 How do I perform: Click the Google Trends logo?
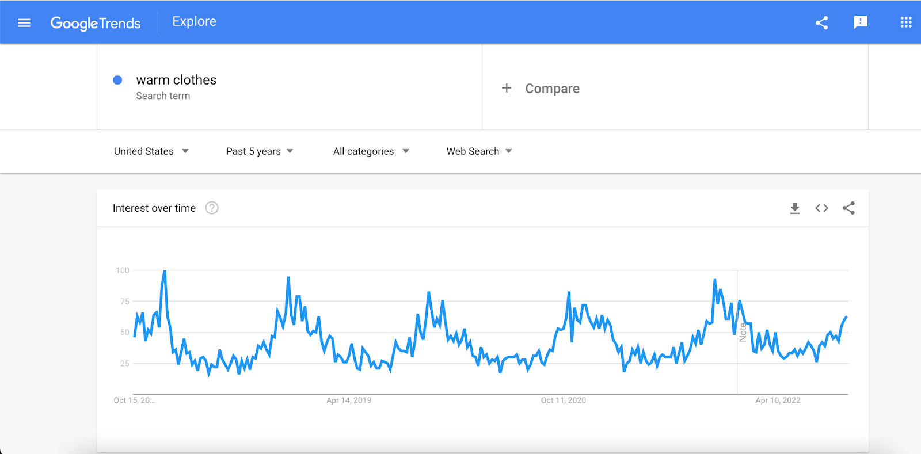coord(96,23)
